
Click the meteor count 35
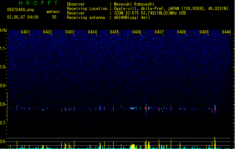[54, 17]
